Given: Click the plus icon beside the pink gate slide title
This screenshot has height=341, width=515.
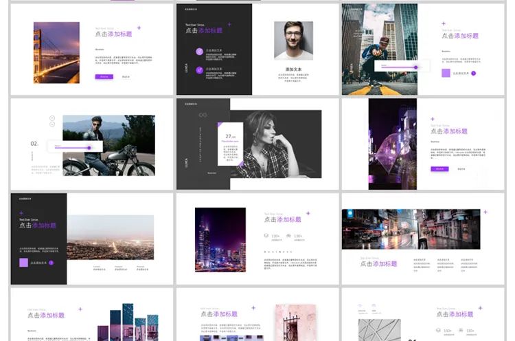Looking at the screenshot, I should click(253, 308).
